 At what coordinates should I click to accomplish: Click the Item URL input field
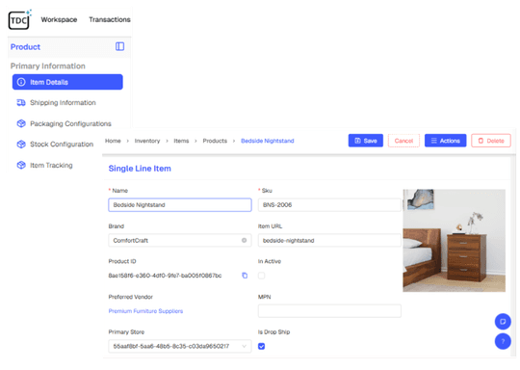329,240
